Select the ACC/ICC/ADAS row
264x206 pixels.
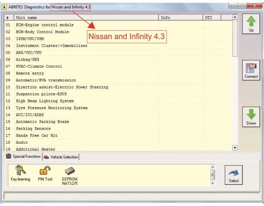pos(118,115)
